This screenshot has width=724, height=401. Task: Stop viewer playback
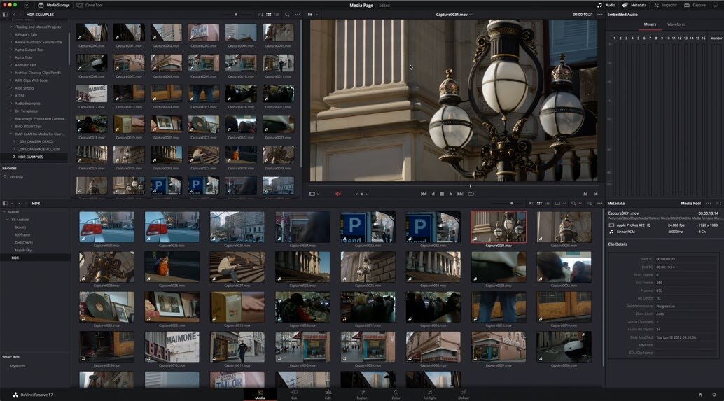tap(442, 195)
